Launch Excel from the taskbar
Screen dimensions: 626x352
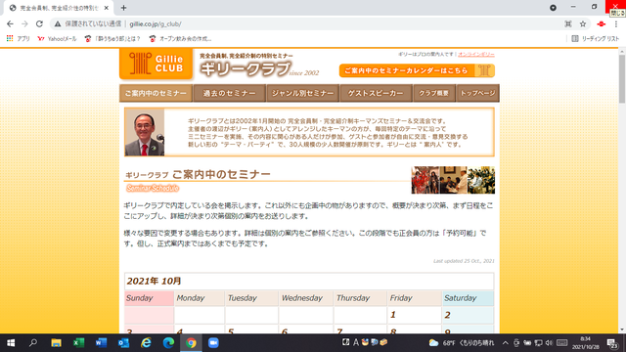click(x=78, y=343)
